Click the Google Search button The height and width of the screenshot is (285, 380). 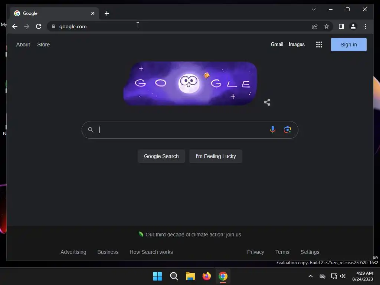pyautogui.click(x=161, y=156)
